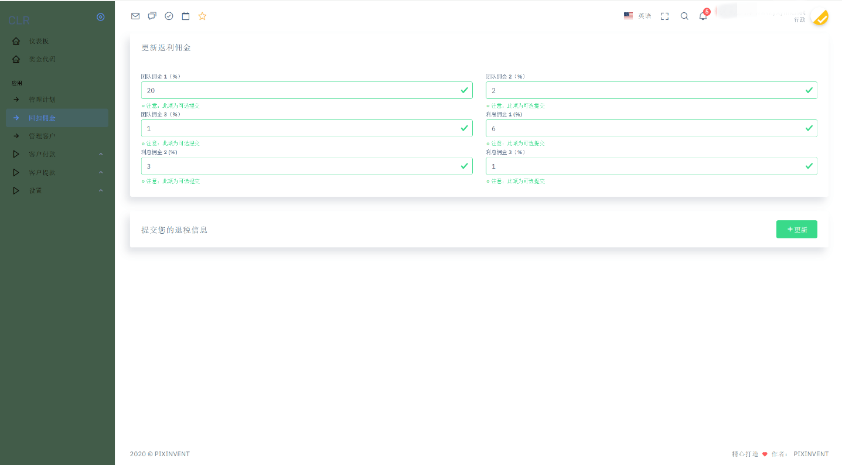Enter fullscreen using the expand icon
Image resolution: width=842 pixels, height=465 pixels.
(x=664, y=16)
